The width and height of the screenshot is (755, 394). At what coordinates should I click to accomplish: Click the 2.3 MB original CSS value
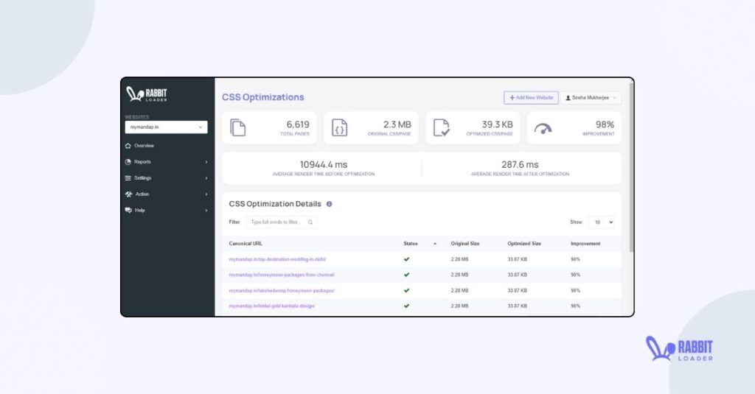(397, 124)
